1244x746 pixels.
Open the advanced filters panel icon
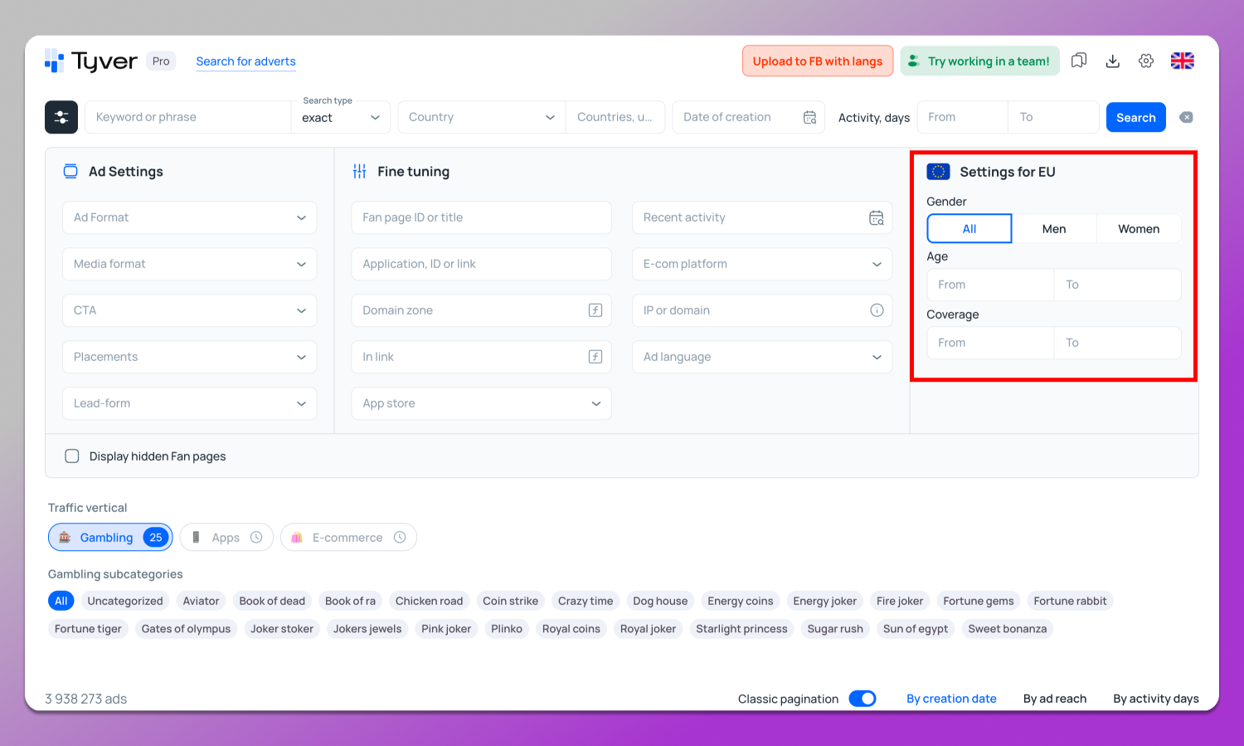point(61,117)
